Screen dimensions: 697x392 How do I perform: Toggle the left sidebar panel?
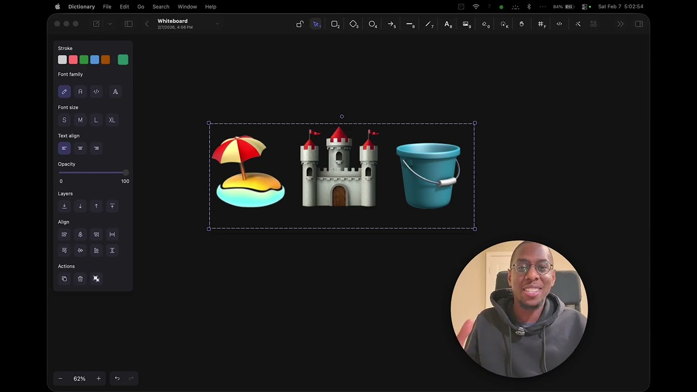point(129,24)
